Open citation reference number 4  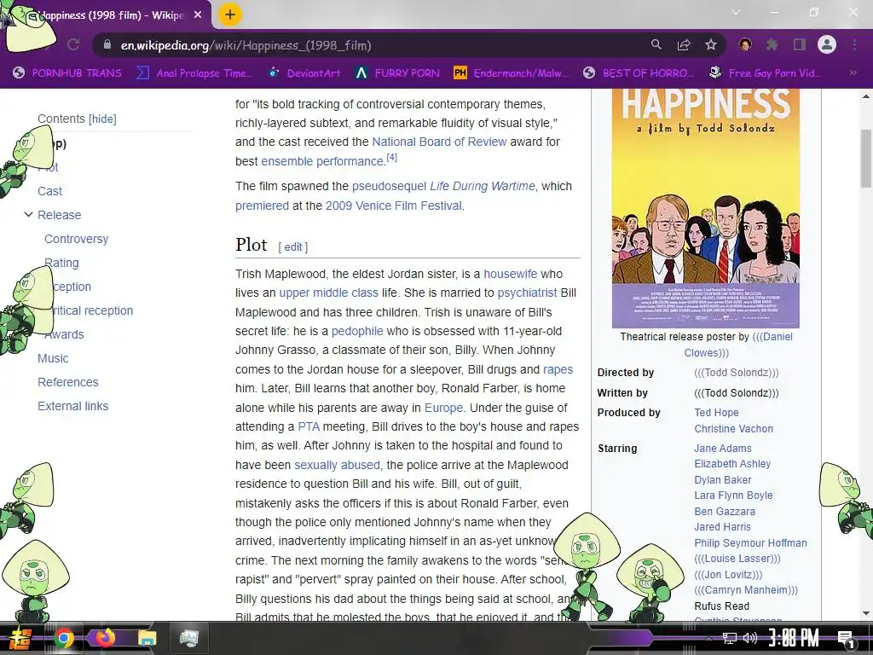click(x=391, y=158)
